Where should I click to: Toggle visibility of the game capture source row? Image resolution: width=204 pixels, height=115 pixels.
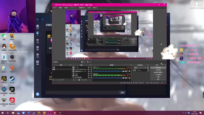point(88,73)
